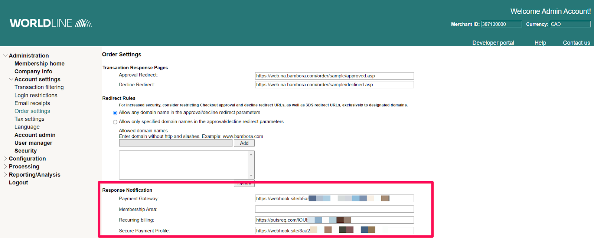The width and height of the screenshot is (594, 238).
Task: Expand the Processing section
Action: 5,167
